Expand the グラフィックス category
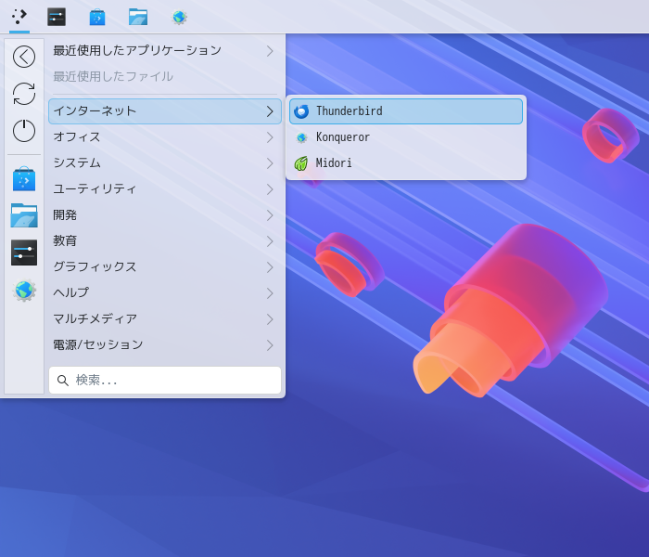Viewport: 649px width, 557px height. point(165,267)
